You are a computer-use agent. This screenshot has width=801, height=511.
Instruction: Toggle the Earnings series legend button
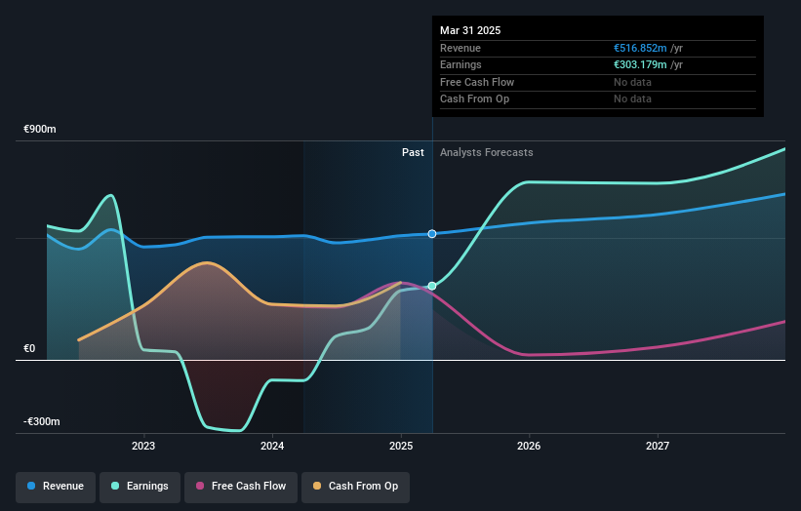click(x=140, y=487)
